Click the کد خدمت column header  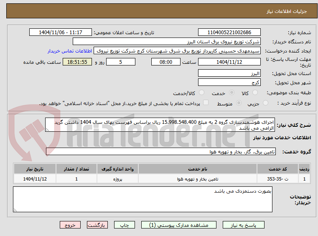coord(277,169)
